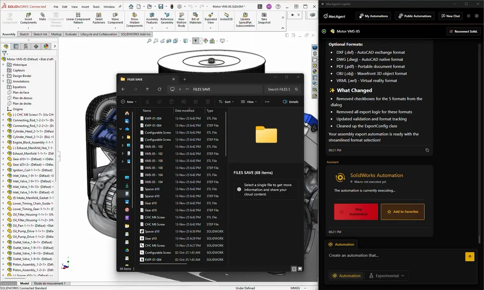Viewport: 484px width, 290px height.
Task: Open the Tools menu in SolidWorks
Action: [x=96, y=7]
